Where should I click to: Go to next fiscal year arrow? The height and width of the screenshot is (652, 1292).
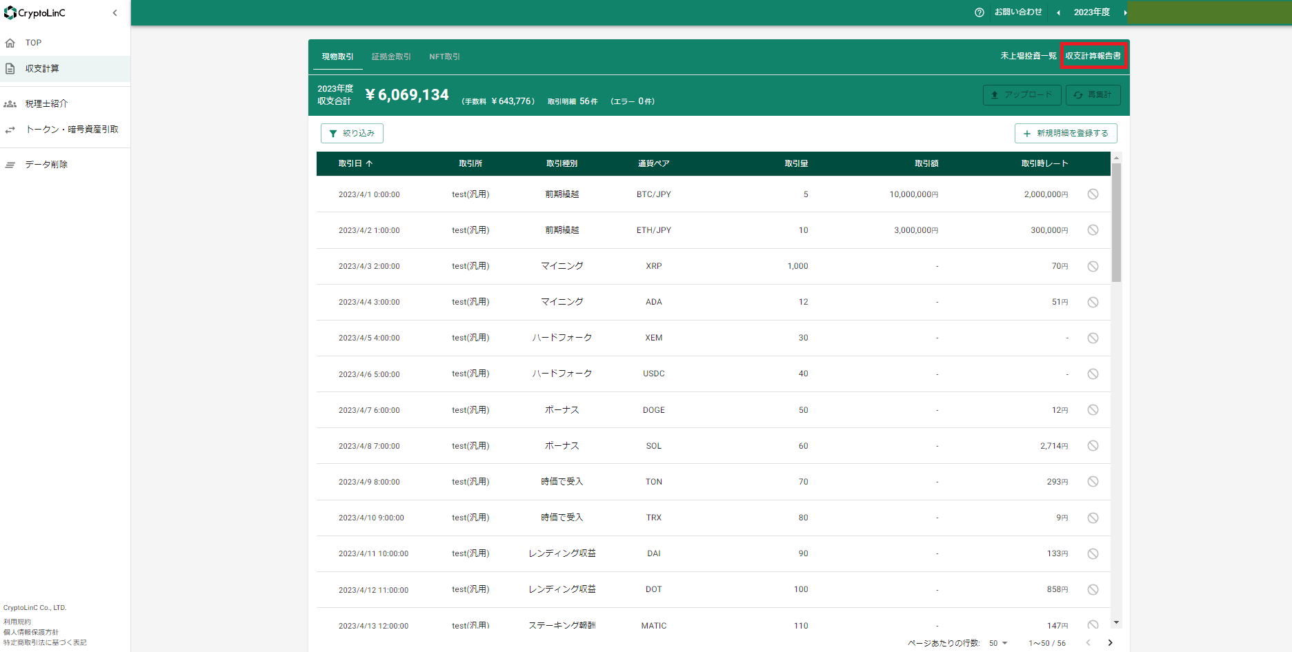1124,12
